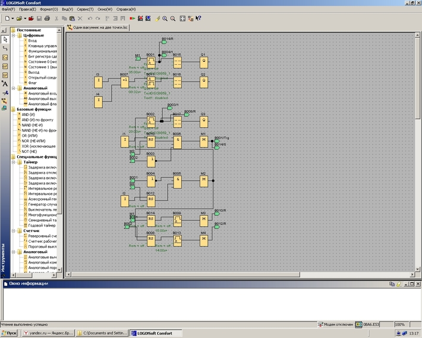The height and width of the screenshot is (338, 422).
Task: Choose the text annotation tool
Action: [x=5, y=84]
